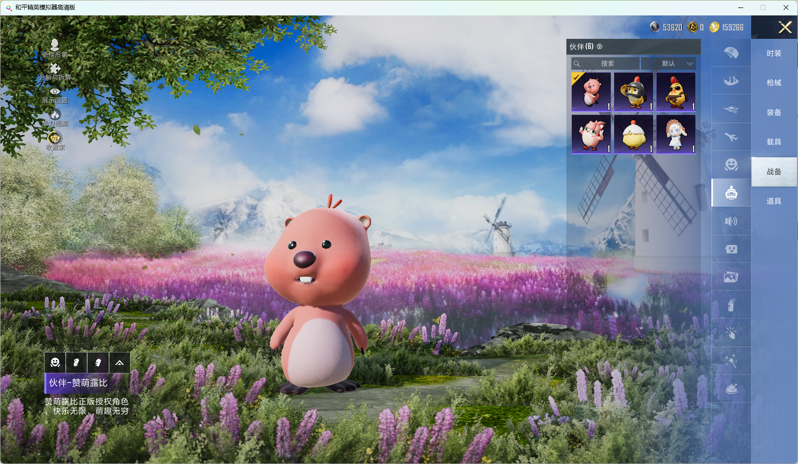
Task: Switch to the 战备 tab
Action: 774,172
